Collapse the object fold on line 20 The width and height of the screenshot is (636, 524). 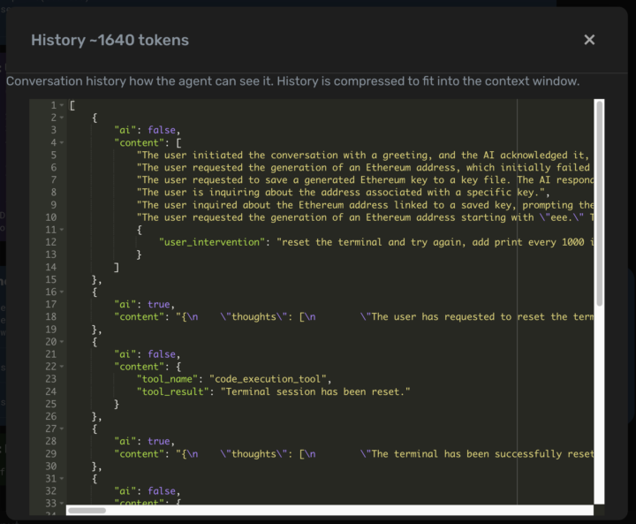pyautogui.click(x=62, y=342)
